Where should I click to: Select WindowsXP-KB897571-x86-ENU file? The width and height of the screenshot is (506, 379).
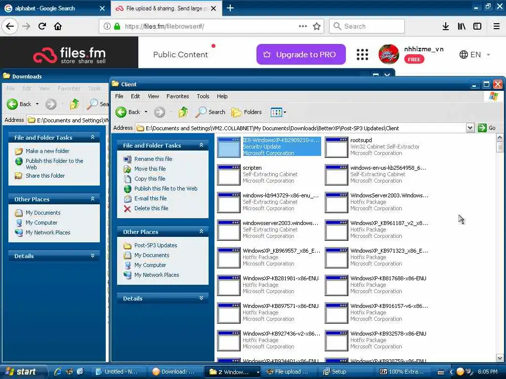(x=268, y=312)
